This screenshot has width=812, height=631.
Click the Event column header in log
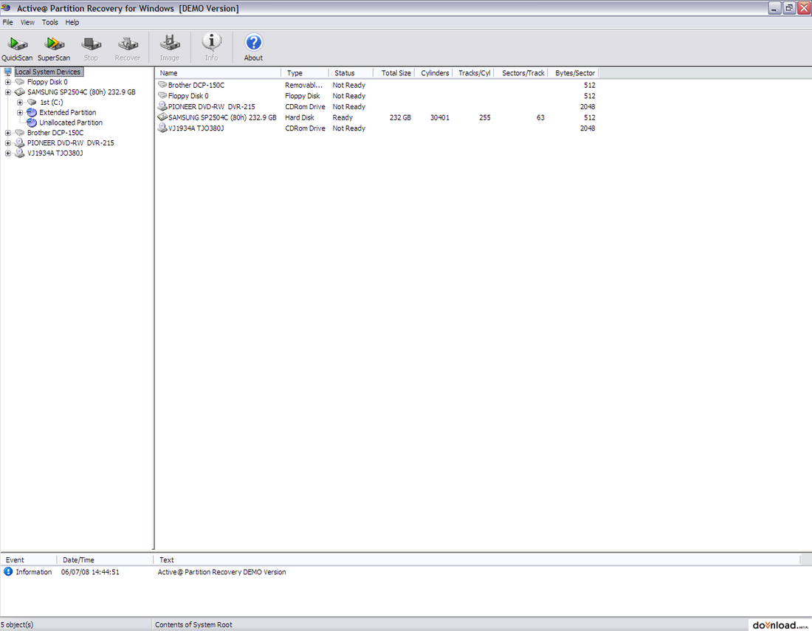(29, 559)
